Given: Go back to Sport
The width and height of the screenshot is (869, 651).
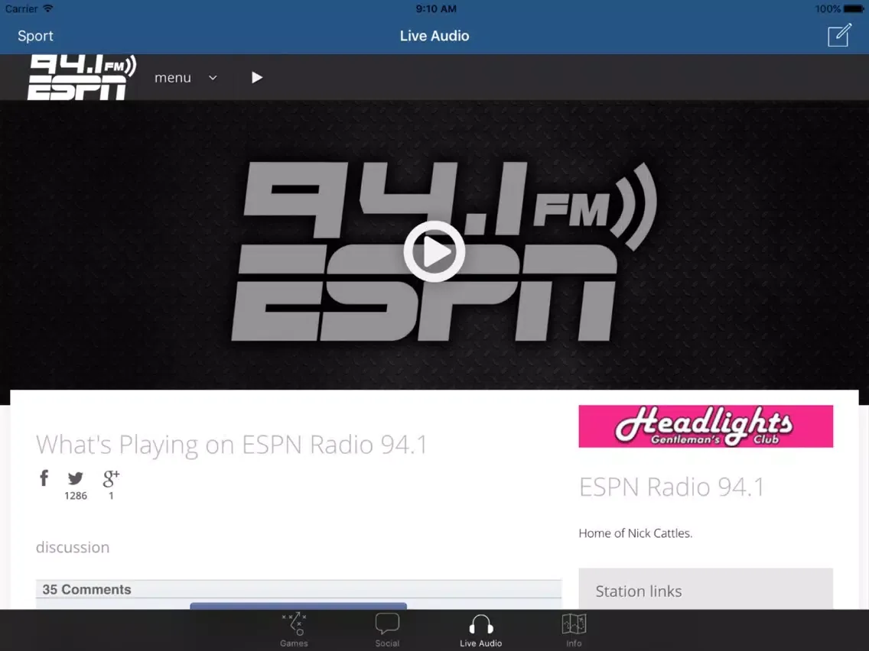Looking at the screenshot, I should click(x=35, y=36).
